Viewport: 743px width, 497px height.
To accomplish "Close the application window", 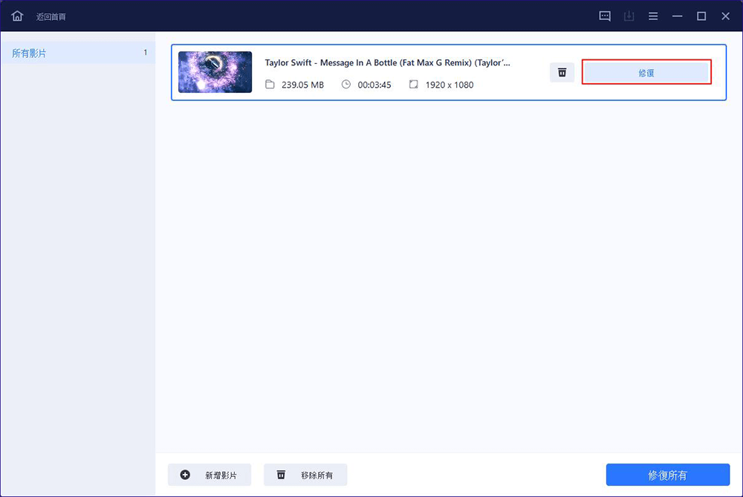I will [725, 16].
